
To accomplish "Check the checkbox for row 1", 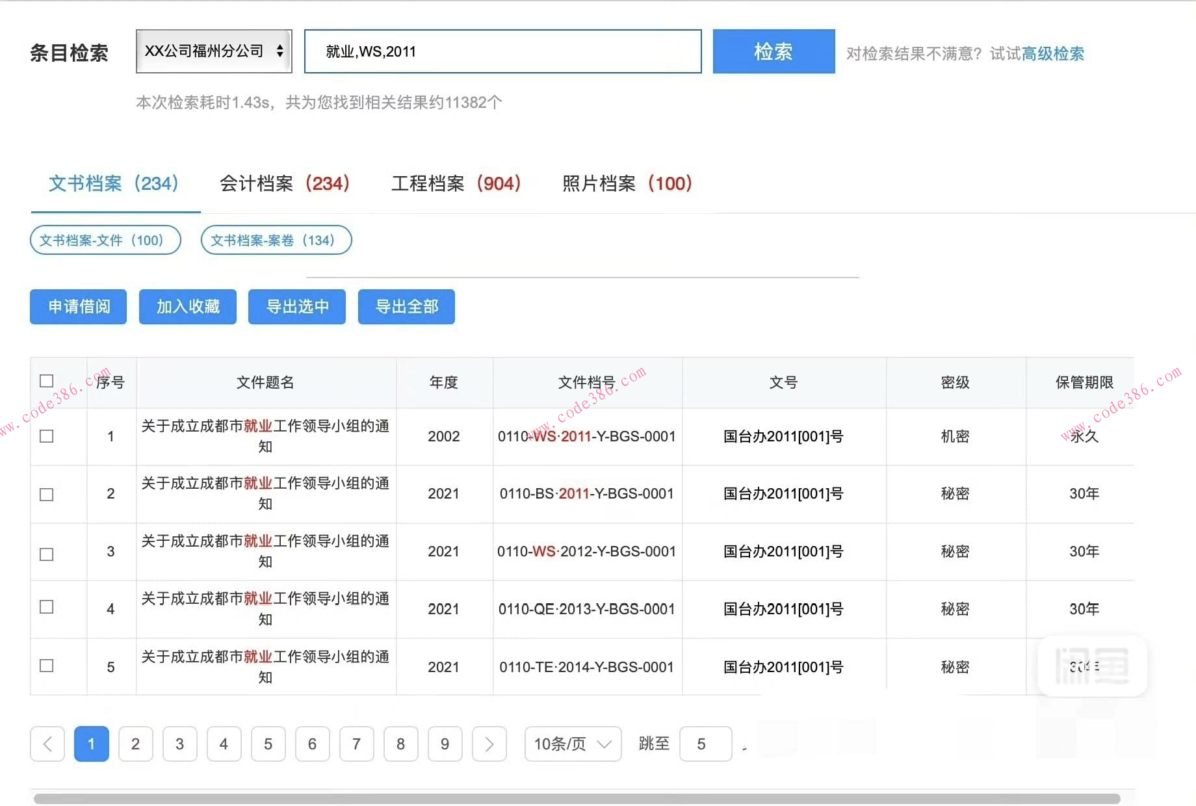I will [45, 436].
